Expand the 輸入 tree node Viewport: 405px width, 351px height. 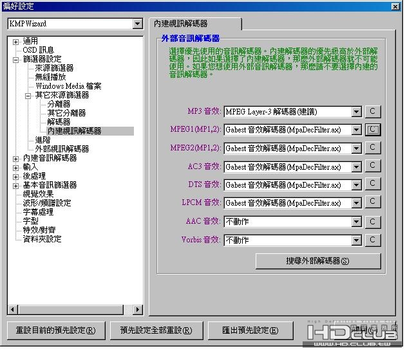pyautogui.click(x=15, y=168)
